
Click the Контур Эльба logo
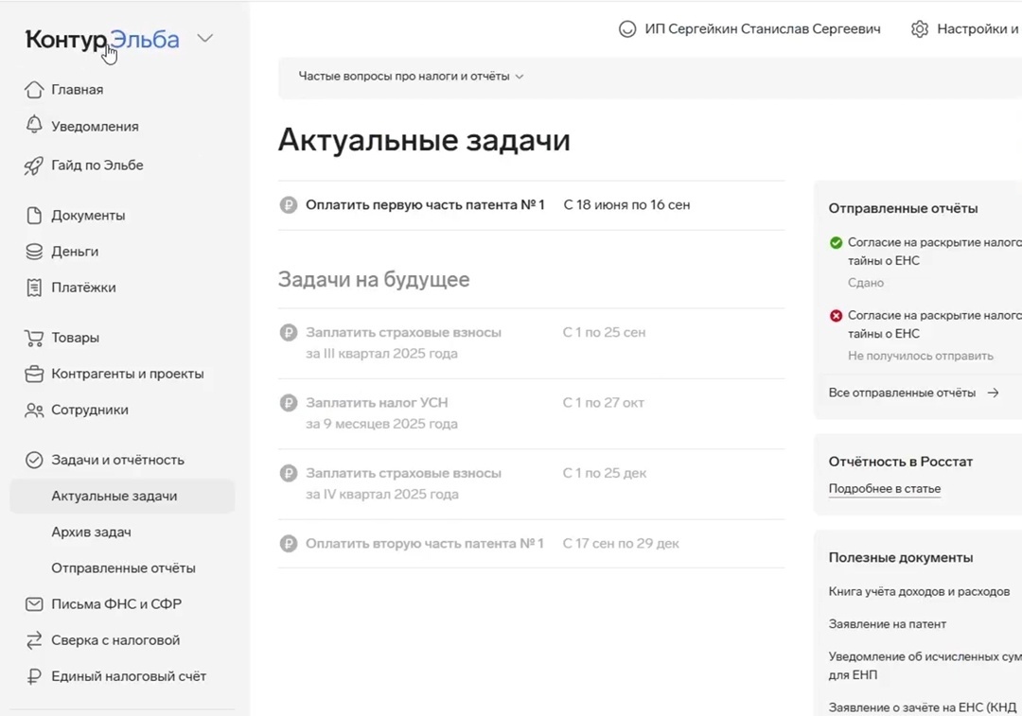102,39
